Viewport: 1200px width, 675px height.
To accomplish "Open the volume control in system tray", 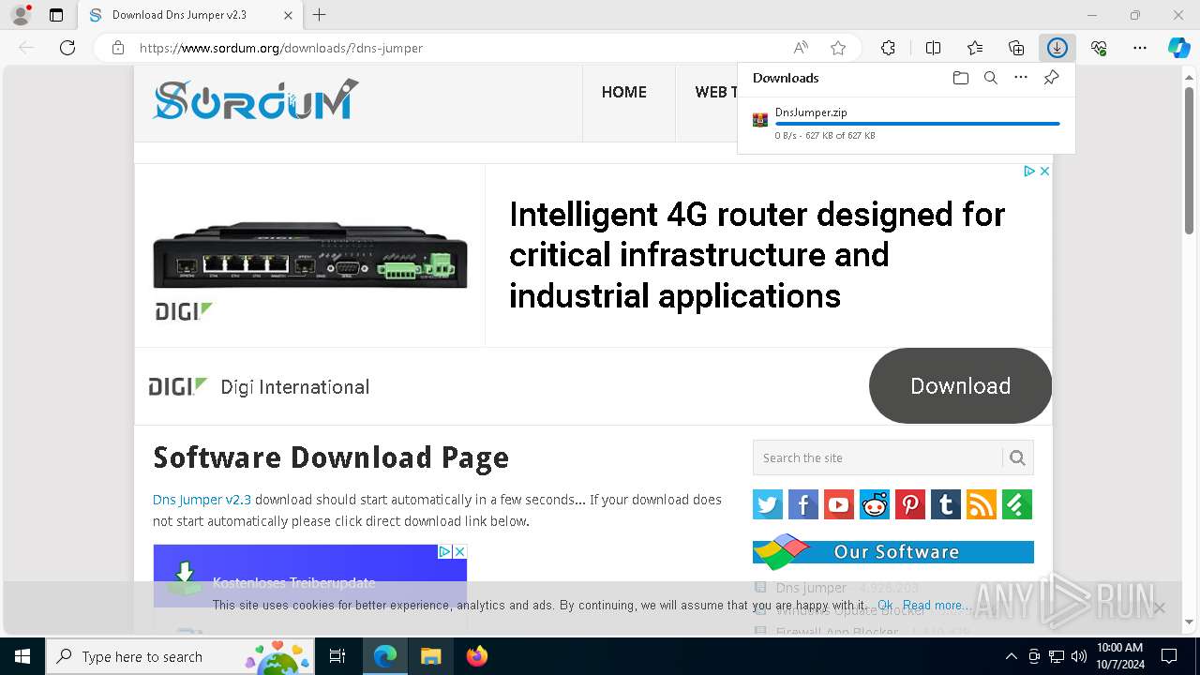I will point(1079,656).
